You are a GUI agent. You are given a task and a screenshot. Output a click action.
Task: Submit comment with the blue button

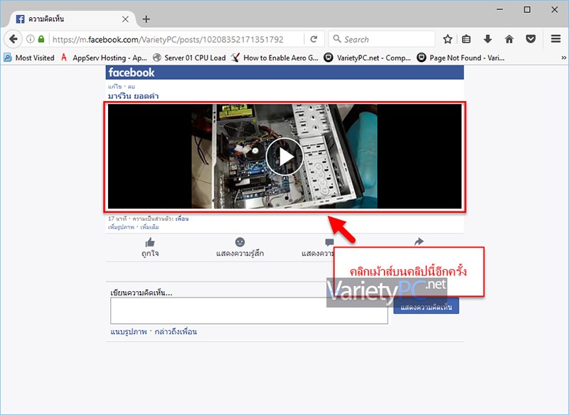click(x=426, y=306)
